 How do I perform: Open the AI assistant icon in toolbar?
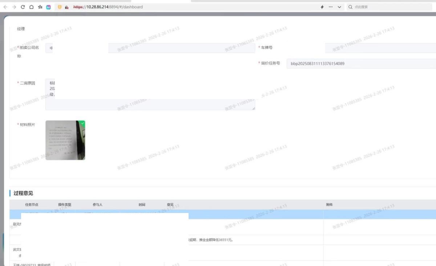click(x=48, y=7)
